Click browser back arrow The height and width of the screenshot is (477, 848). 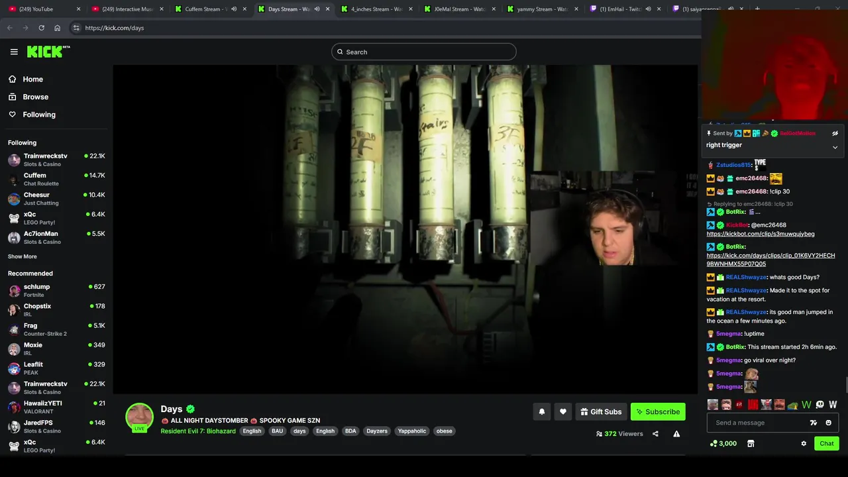pos(9,28)
